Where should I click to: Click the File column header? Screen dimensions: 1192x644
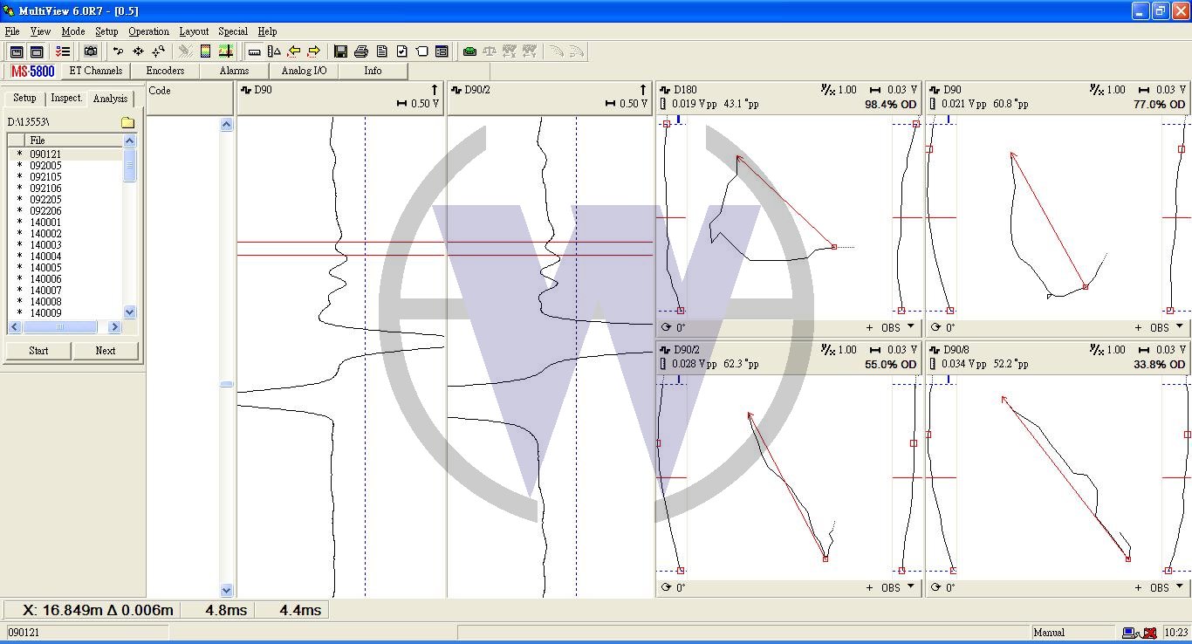click(x=74, y=140)
